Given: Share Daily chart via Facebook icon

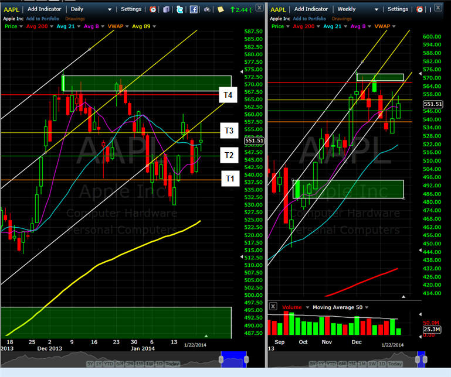Looking at the screenshot, I should tap(194, 9).
